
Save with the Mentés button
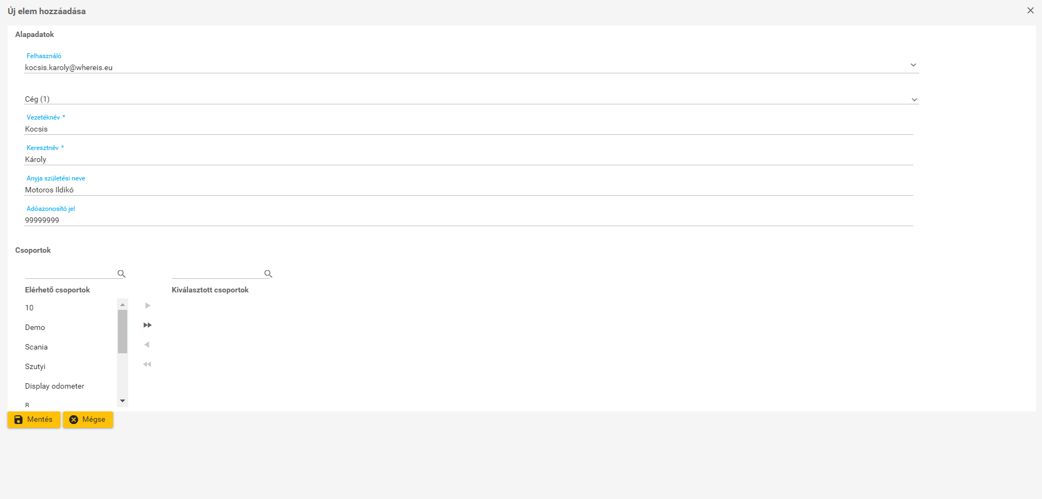34,420
